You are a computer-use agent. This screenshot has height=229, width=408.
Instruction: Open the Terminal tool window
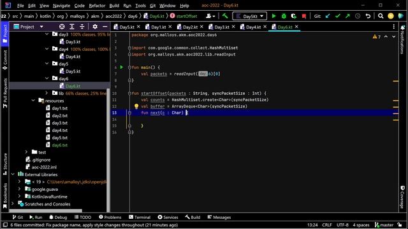[140, 218]
